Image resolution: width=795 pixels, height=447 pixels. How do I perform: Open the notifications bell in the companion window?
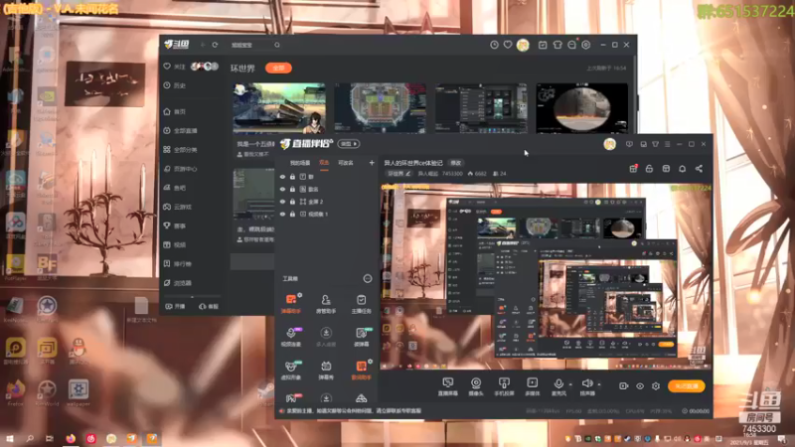[683, 169]
